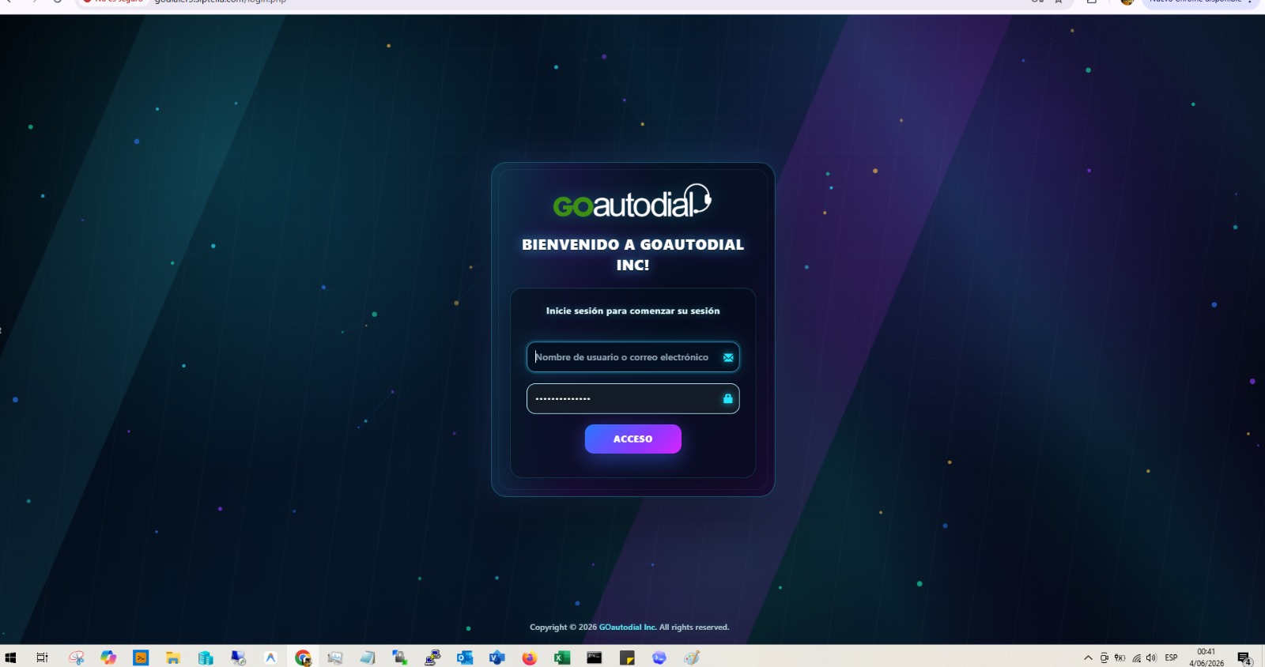Launch Snipping Tool from the taskbar
This screenshot has width=1265, height=667.
76,658
